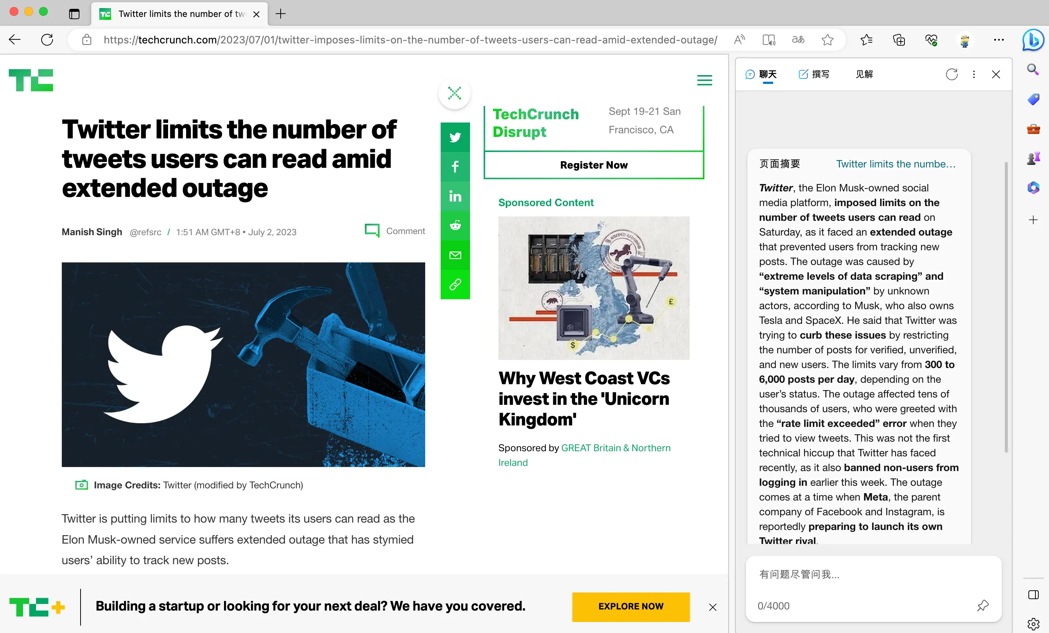Refresh the Bing chat panel
1049x633 pixels.
[x=952, y=75]
